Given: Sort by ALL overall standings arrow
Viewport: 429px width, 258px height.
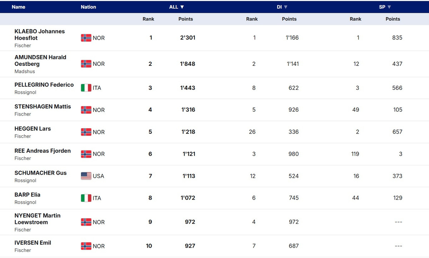Looking at the screenshot, I should click(x=182, y=7).
